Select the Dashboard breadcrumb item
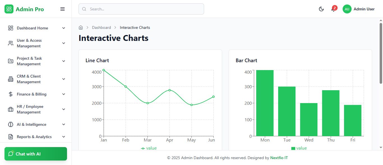The height and width of the screenshot is (165, 383). coord(101,27)
